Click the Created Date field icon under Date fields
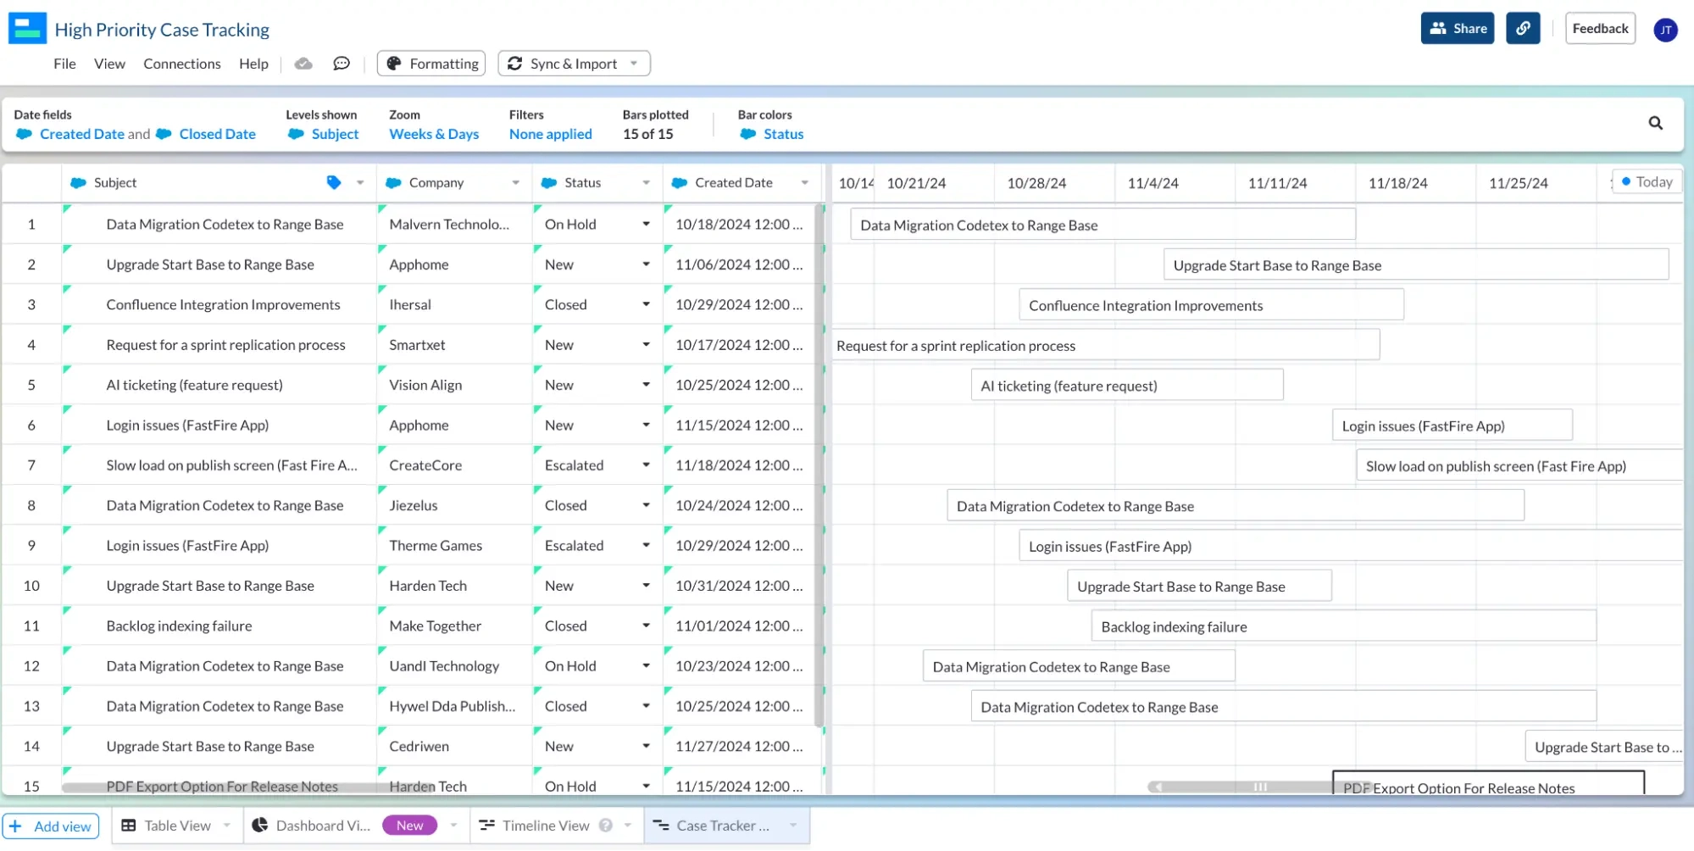1694x851 pixels. coord(25,134)
